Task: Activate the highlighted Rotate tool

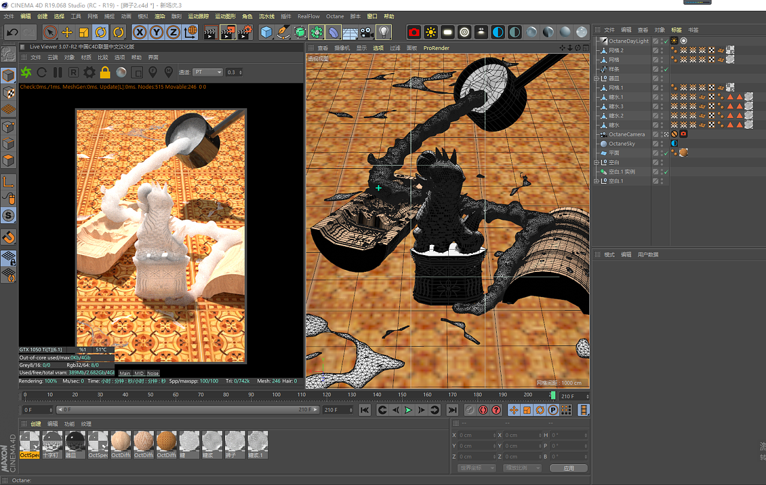Action: click(101, 32)
